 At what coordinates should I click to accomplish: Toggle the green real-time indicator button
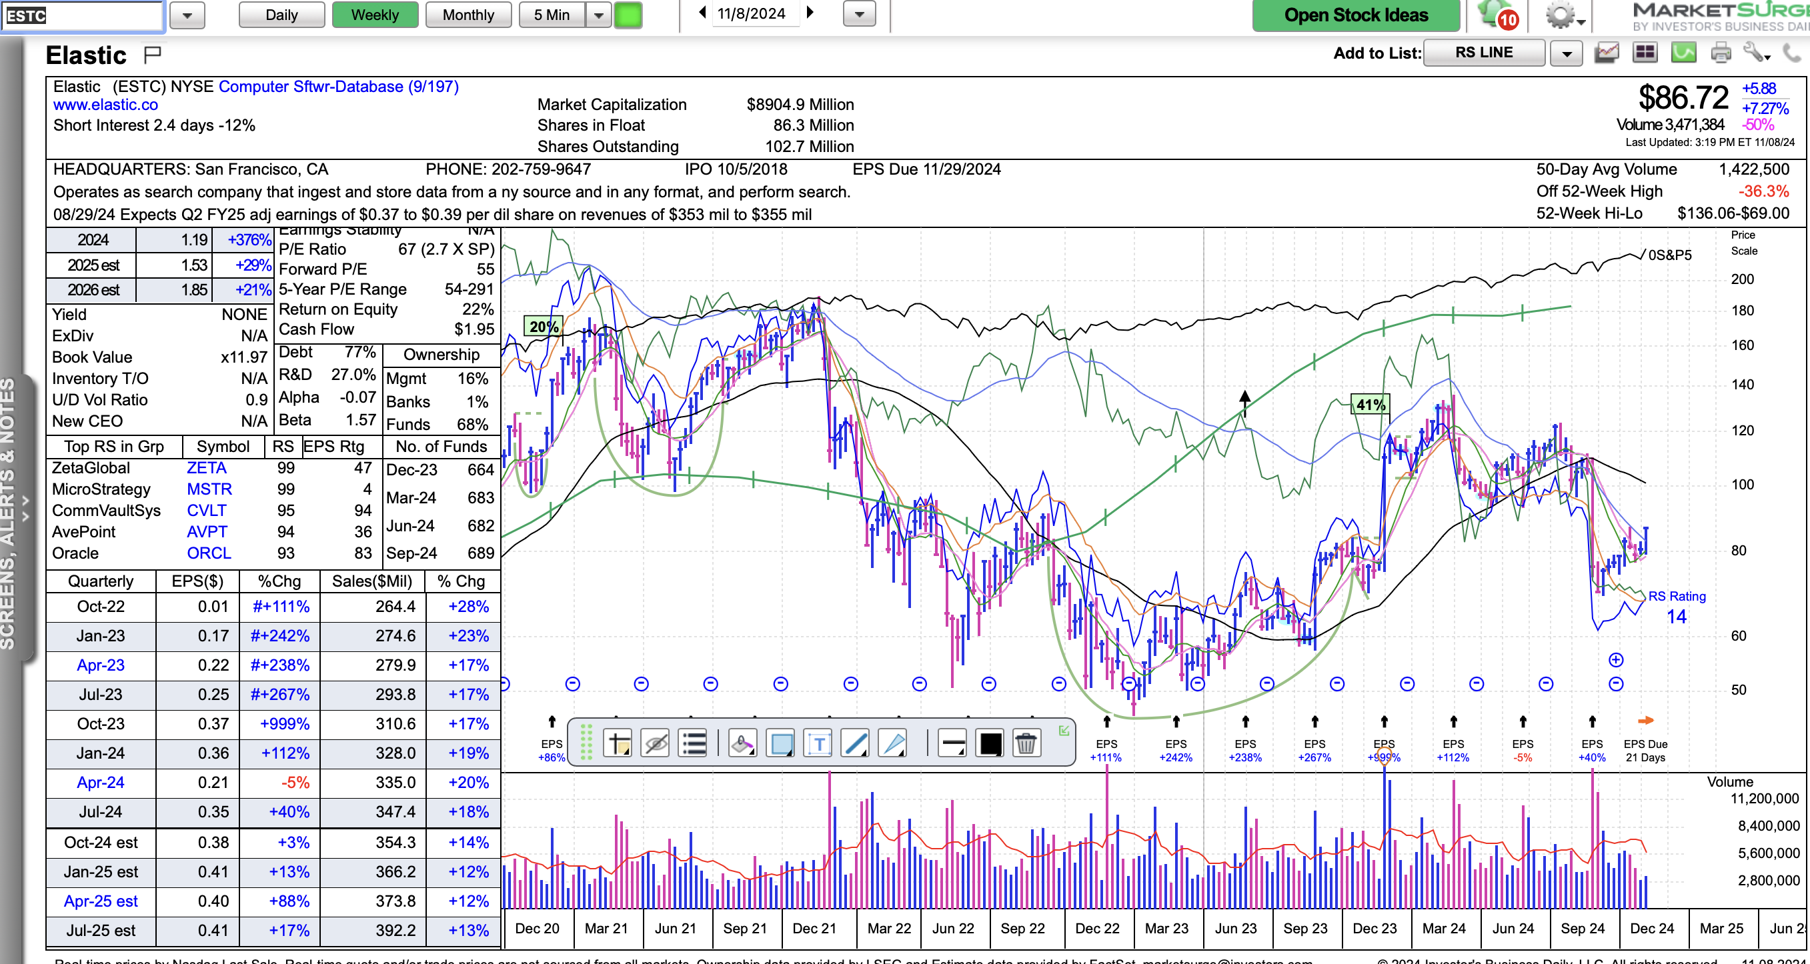[628, 15]
